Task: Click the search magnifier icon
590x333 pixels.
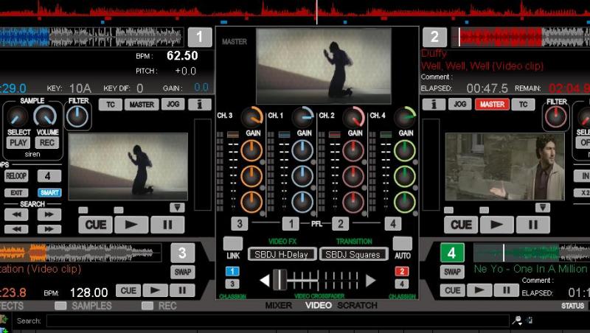Action: [x=518, y=320]
